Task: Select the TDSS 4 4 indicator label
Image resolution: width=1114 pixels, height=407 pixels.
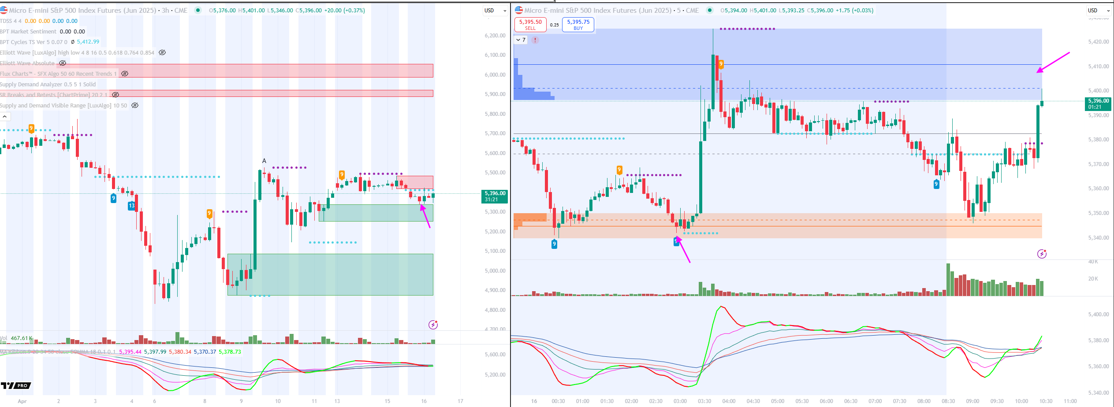Action: click(11, 21)
